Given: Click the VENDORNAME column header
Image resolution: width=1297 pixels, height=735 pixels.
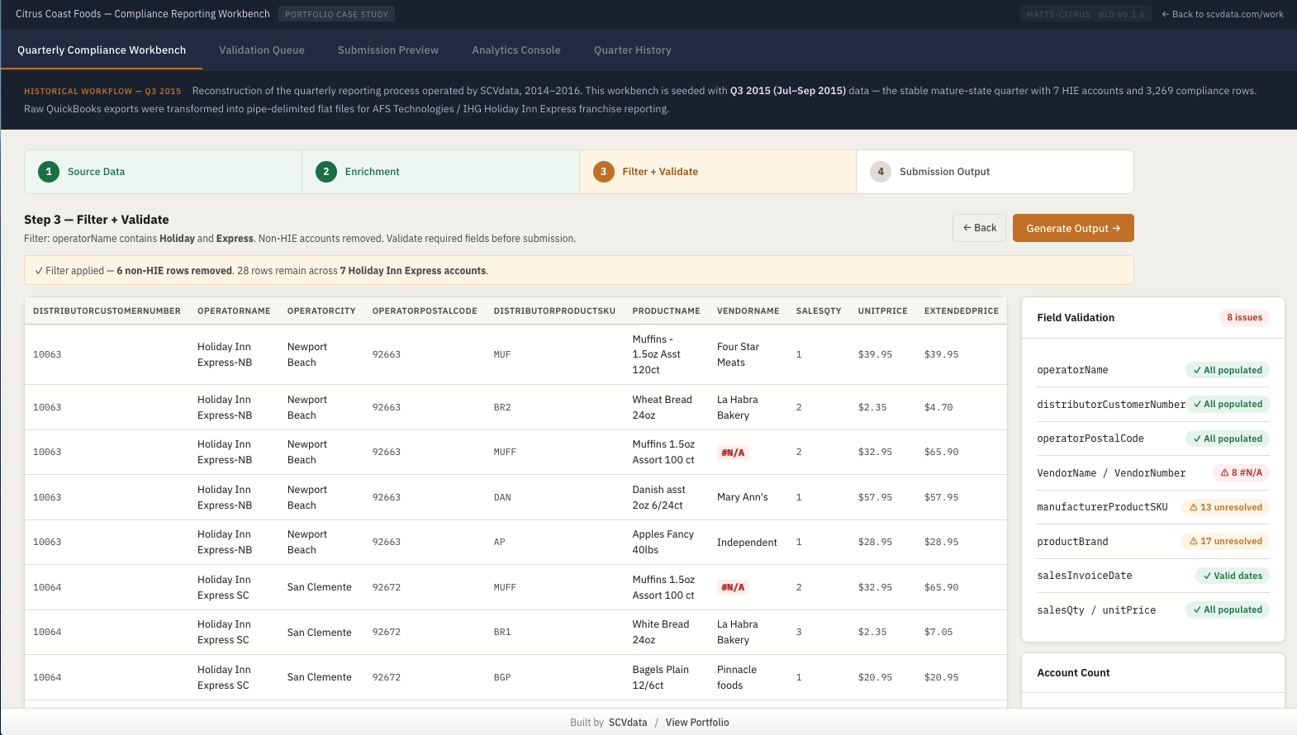Looking at the screenshot, I should click(x=748, y=311).
